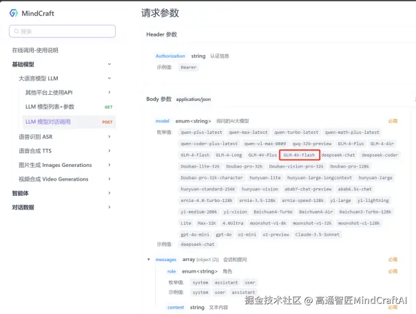416x314 pixels.
Task: Click yi-large enum value
Action: coord(340,201)
